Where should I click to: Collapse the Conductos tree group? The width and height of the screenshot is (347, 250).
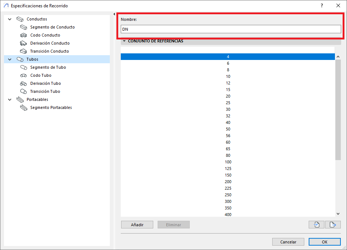[x=9, y=19]
